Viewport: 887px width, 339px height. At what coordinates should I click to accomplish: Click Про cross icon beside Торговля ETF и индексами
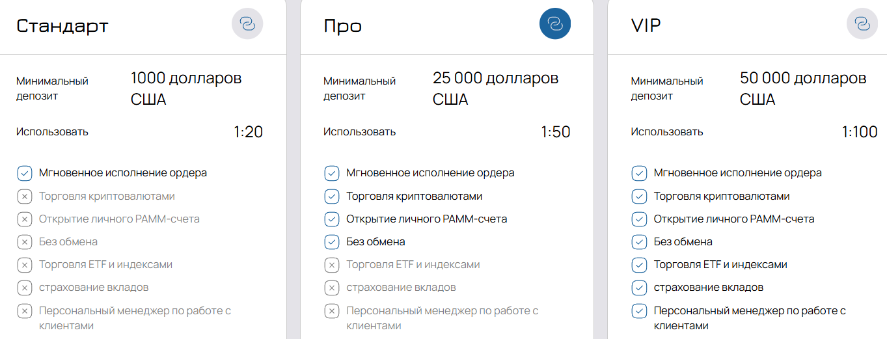pos(331,265)
